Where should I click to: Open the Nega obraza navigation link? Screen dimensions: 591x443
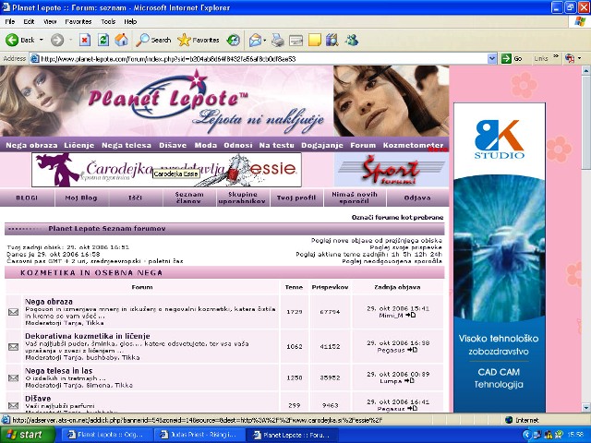pos(31,145)
